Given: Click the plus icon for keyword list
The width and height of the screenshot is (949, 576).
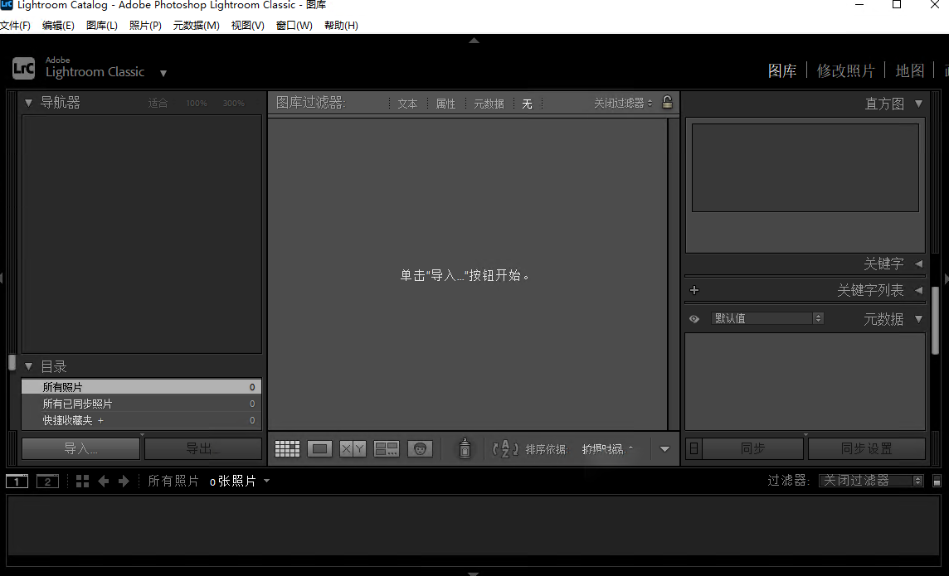Looking at the screenshot, I should [694, 290].
